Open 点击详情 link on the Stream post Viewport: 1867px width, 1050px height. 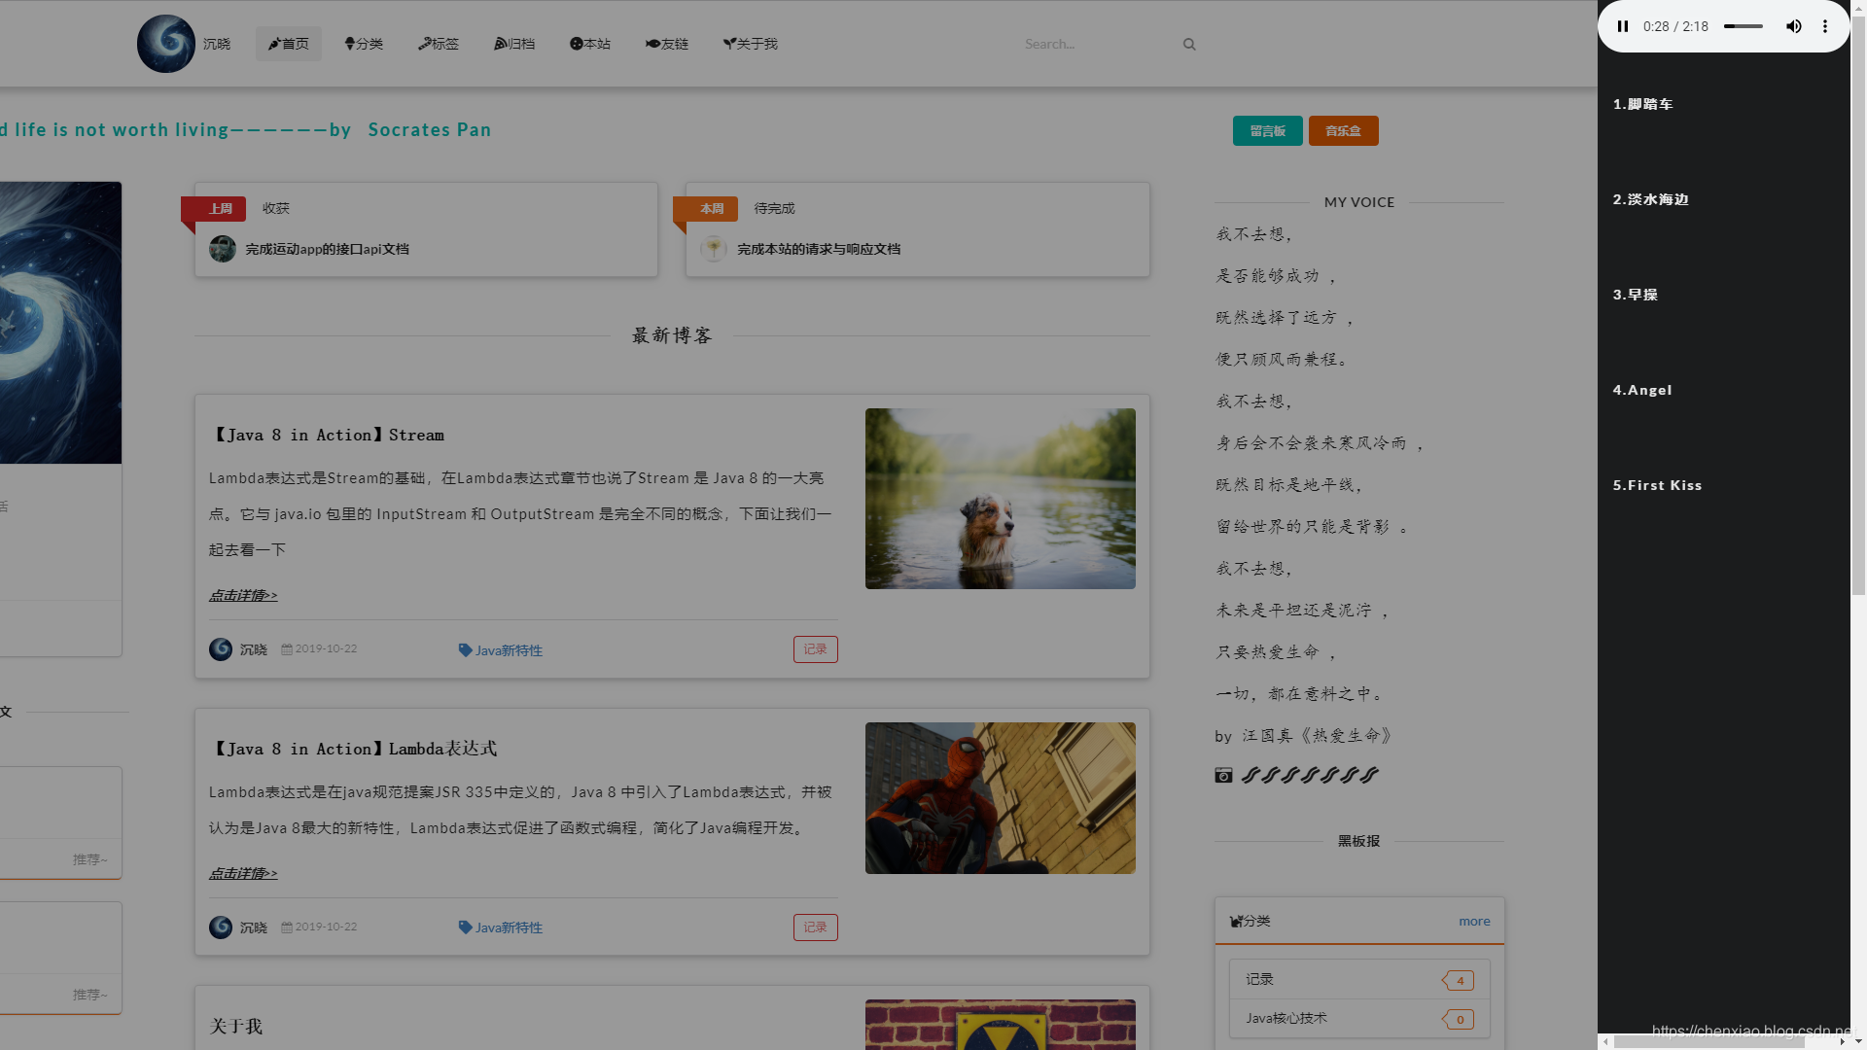[243, 595]
